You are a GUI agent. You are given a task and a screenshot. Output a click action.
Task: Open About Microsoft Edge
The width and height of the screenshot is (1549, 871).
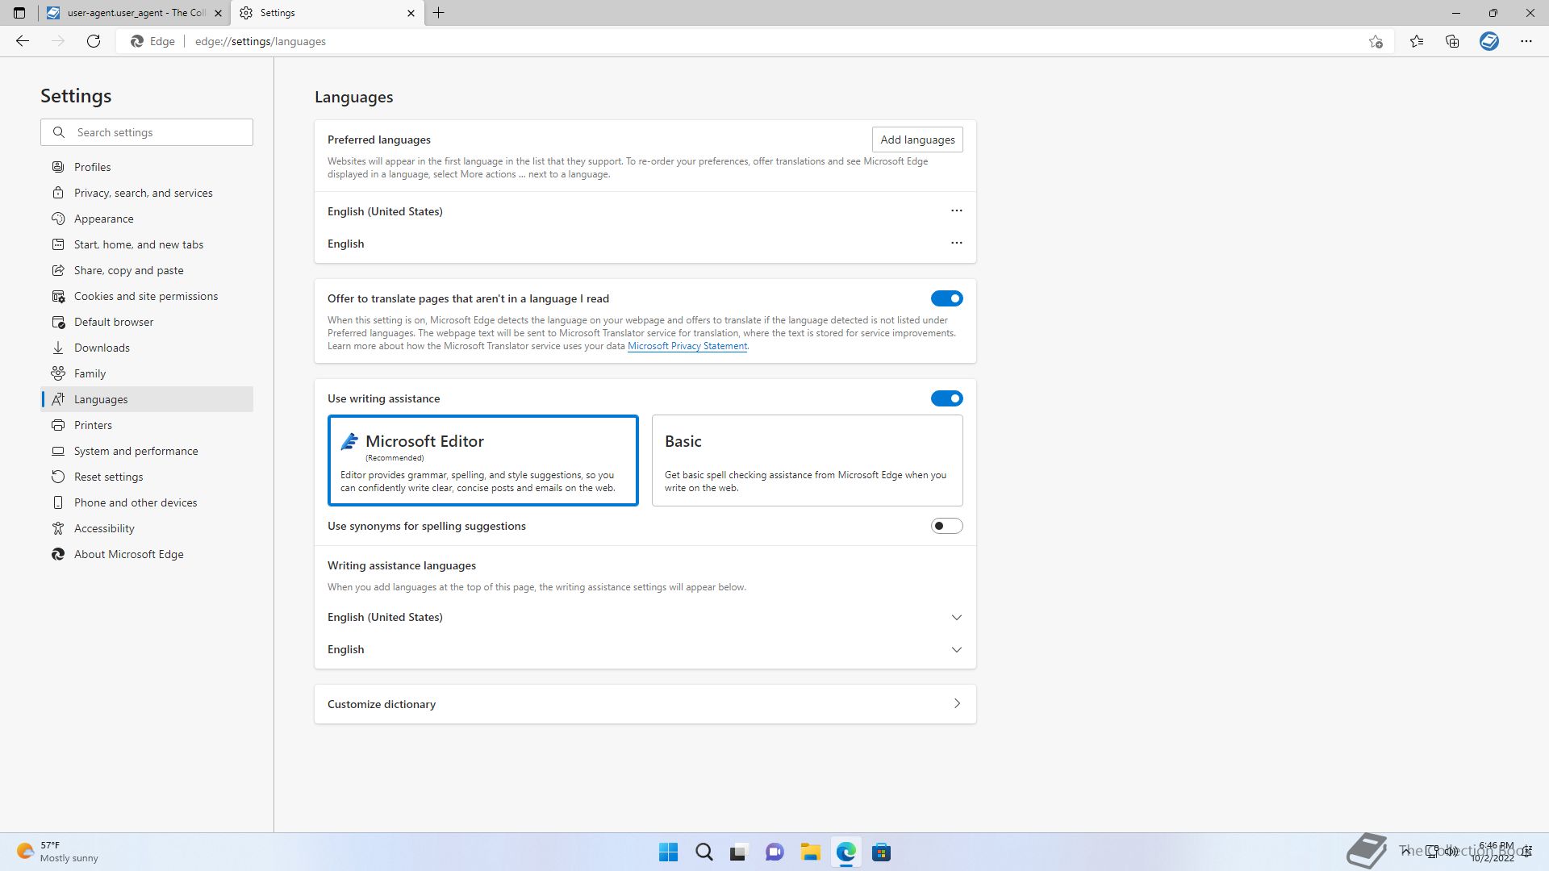pyautogui.click(x=147, y=554)
